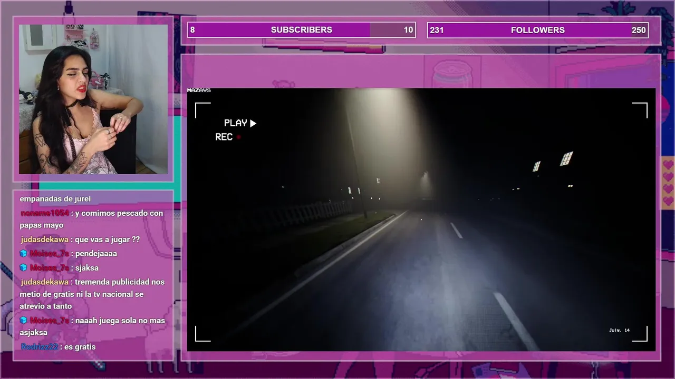Click the 'MAZAVS' label above game view
This screenshot has width=675, height=379.
tap(199, 91)
